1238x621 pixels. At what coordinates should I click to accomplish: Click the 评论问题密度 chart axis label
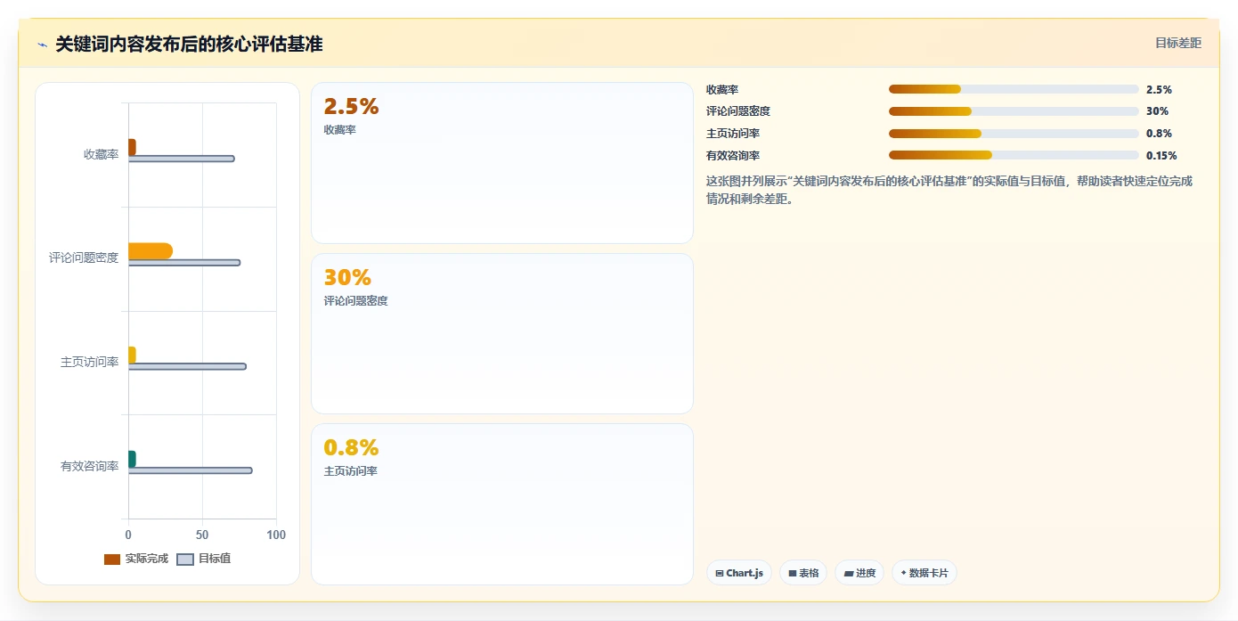click(84, 258)
